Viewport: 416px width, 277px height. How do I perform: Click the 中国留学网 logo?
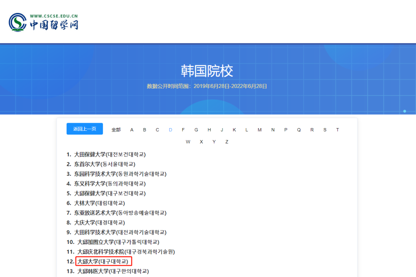[x=44, y=23]
